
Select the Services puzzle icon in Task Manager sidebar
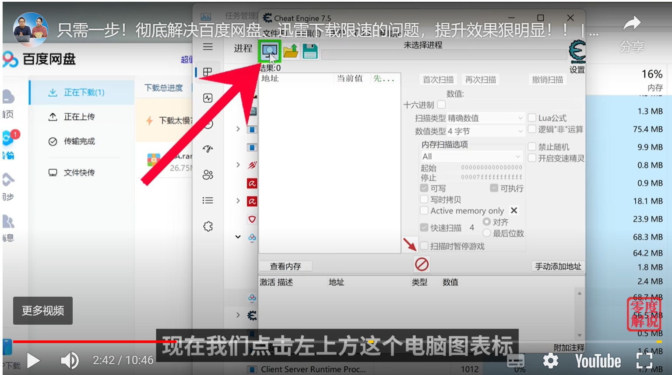coord(208,226)
